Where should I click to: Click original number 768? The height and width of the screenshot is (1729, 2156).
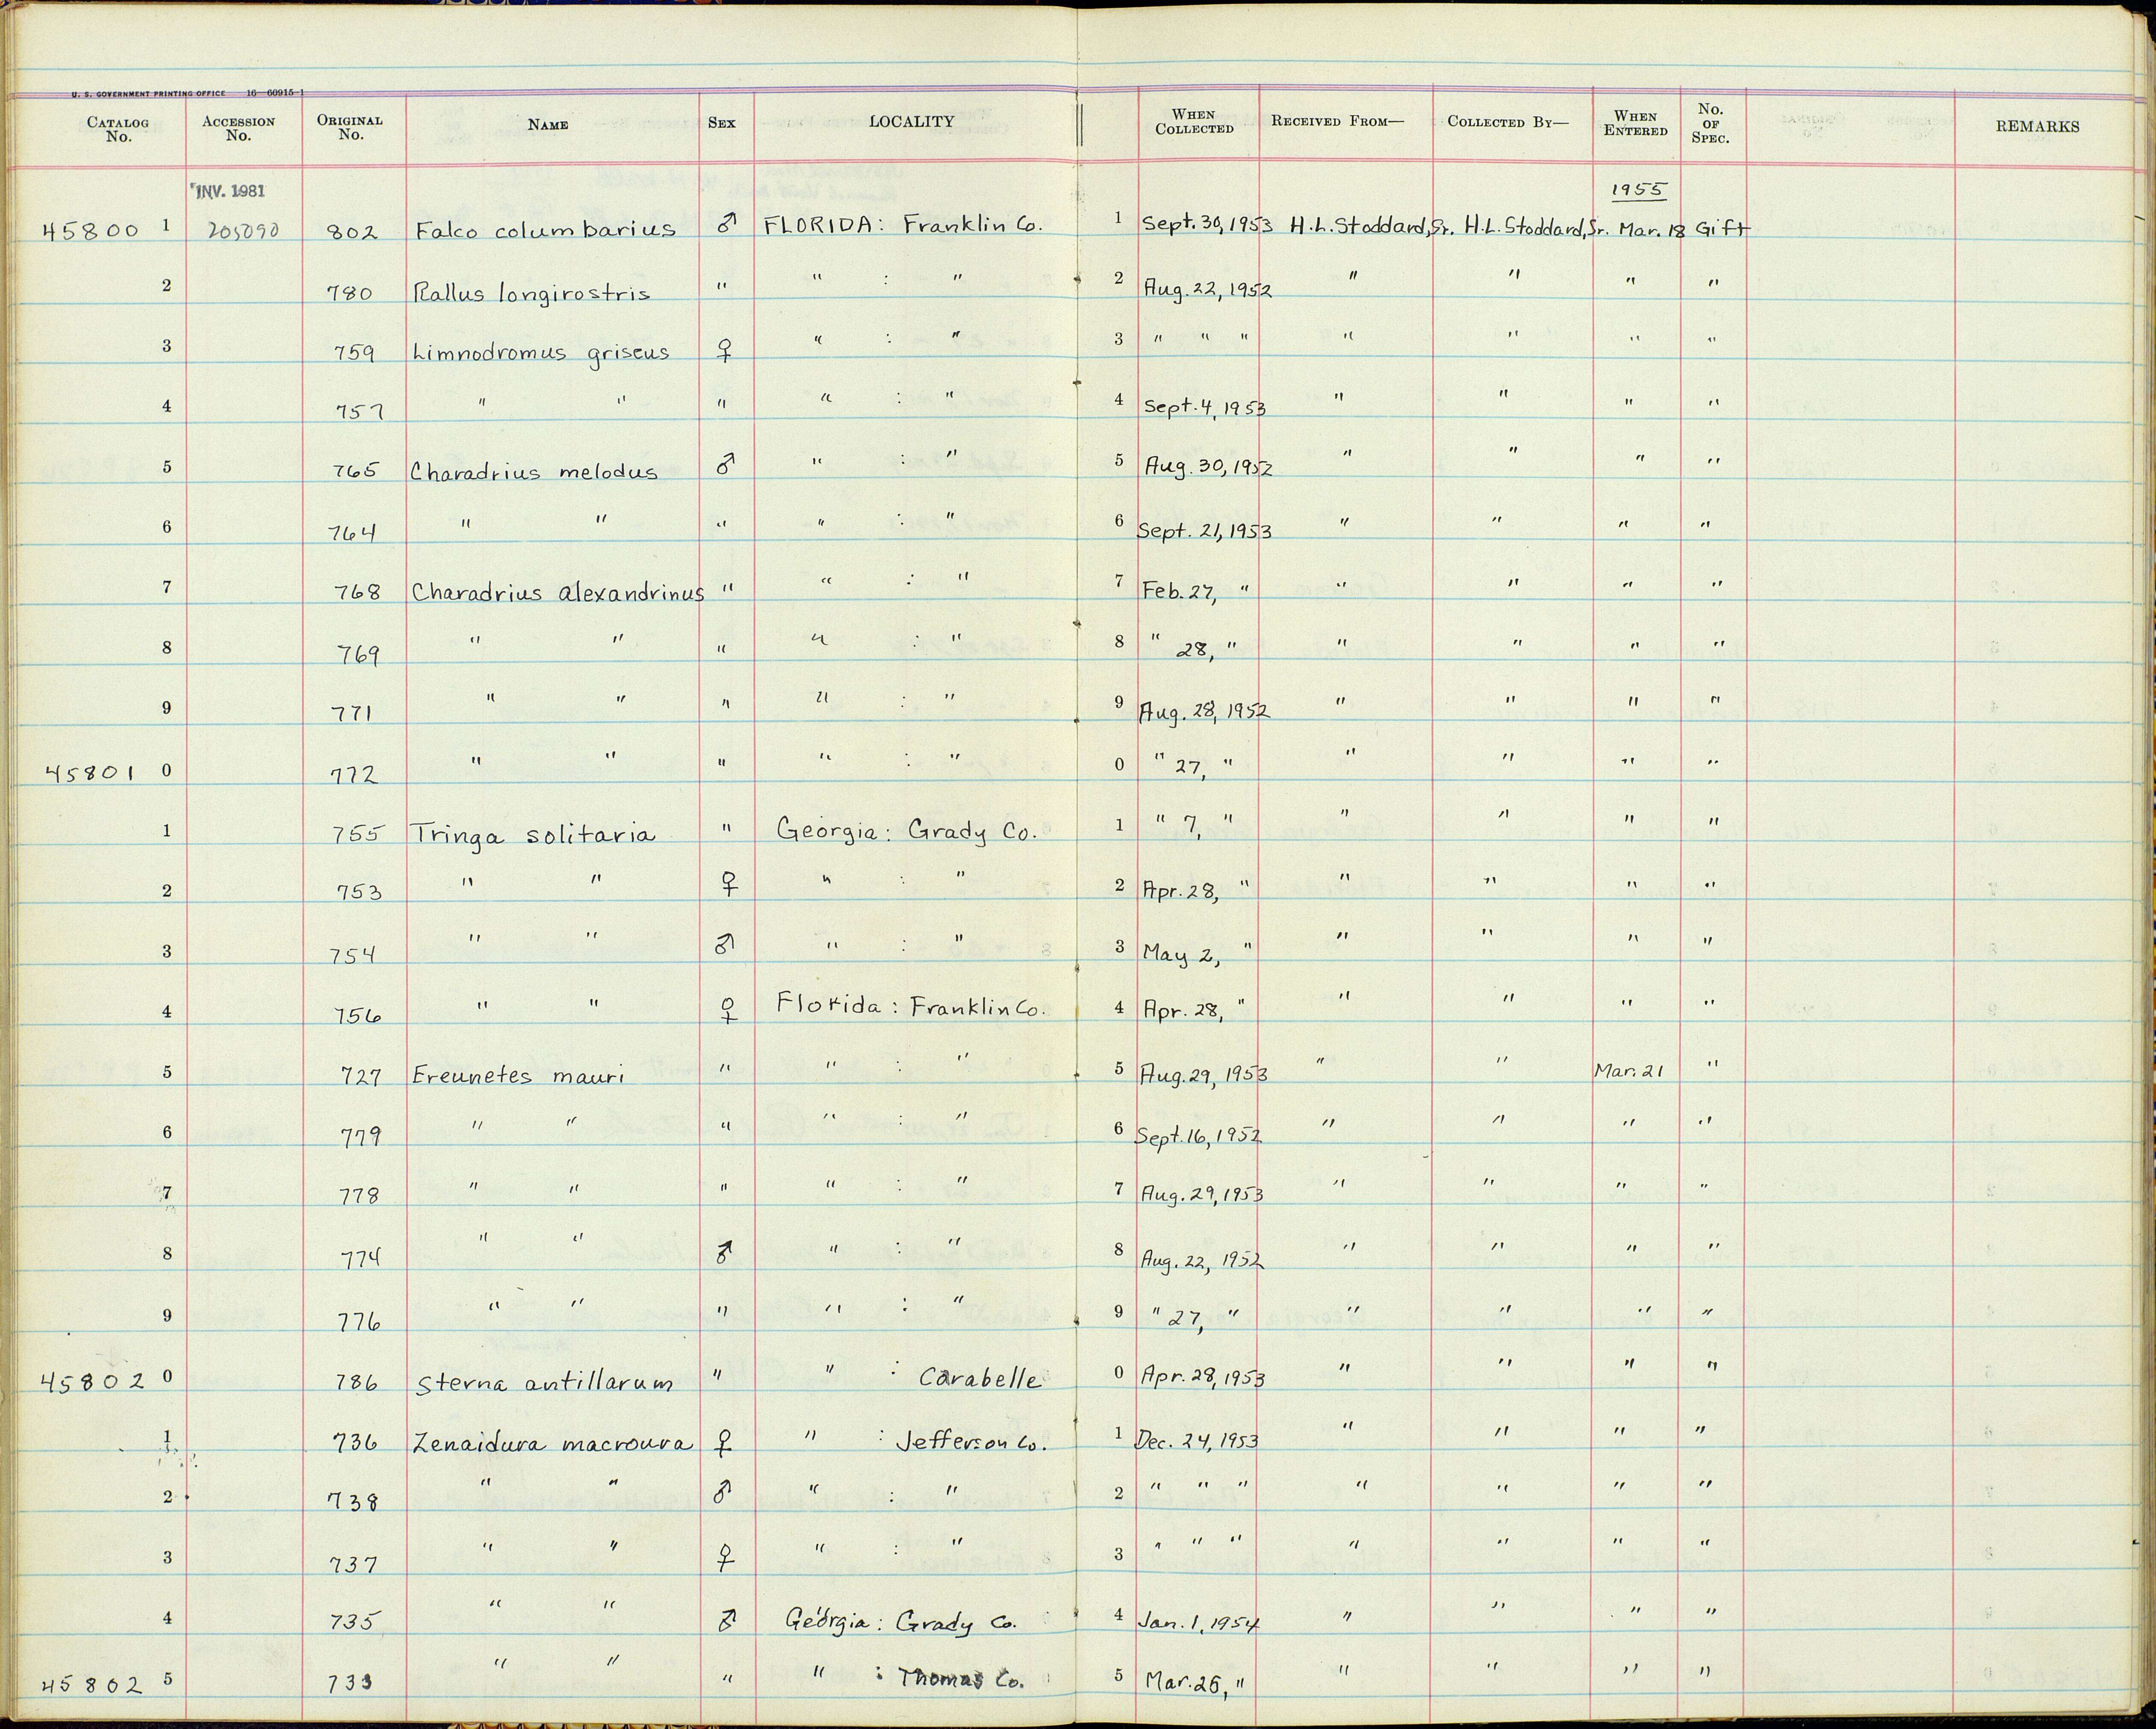tap(357, 592)
